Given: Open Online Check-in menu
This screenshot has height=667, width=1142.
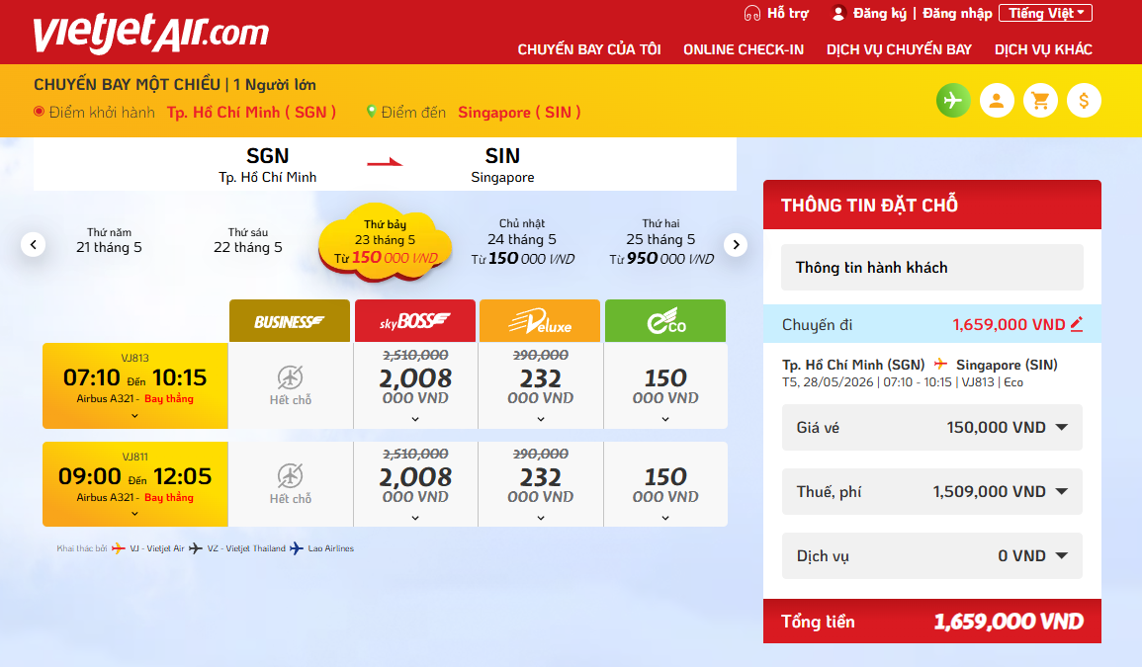Looking at the screenshot, I should click(x=744, y=49).
